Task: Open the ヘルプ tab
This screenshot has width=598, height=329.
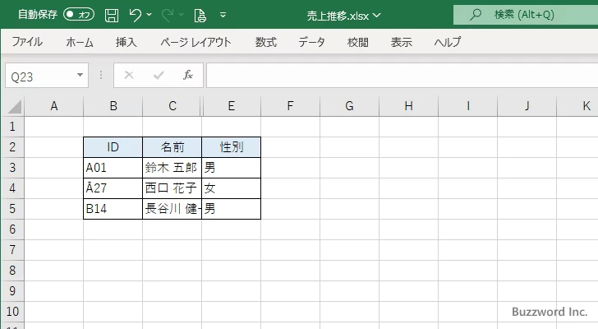Action: coord(448,42)
